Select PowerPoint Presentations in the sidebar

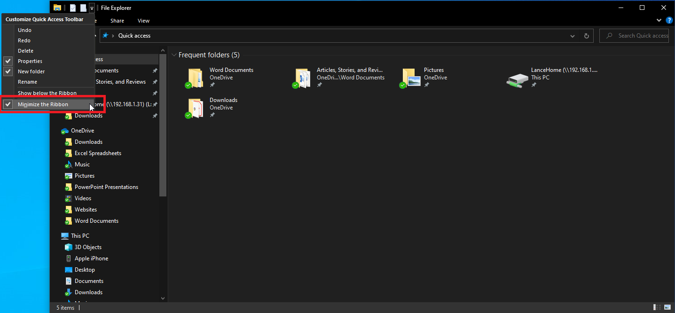tap(106, 187)
